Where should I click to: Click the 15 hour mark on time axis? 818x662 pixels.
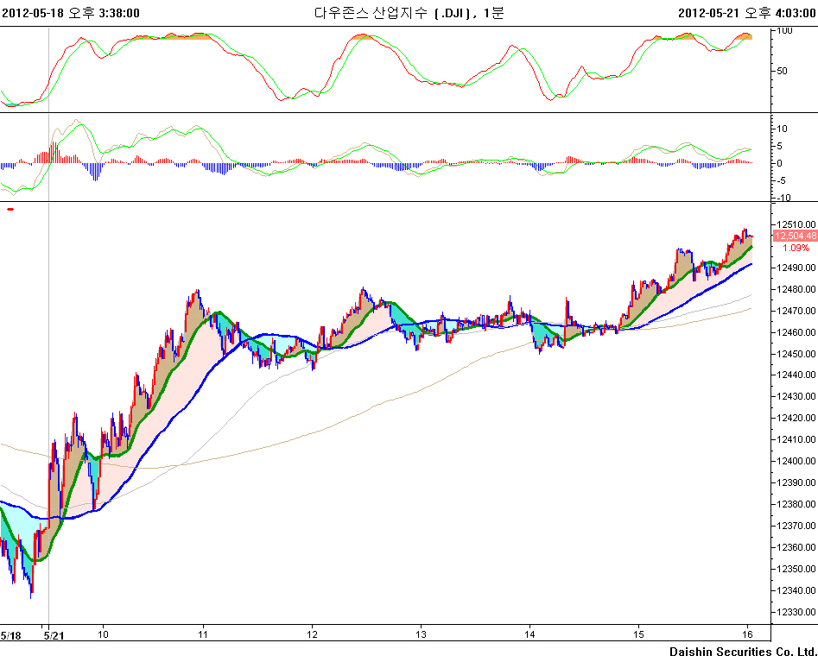[x=638, y=635]
